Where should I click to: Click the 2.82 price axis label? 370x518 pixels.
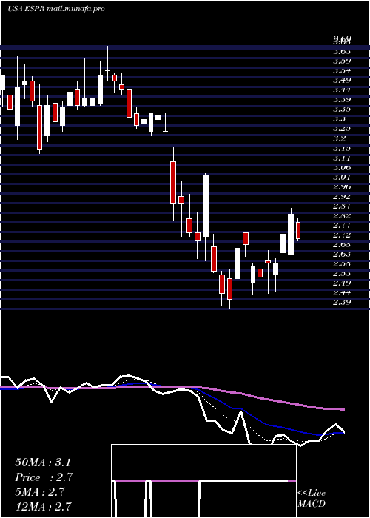[x=342, y=215]
